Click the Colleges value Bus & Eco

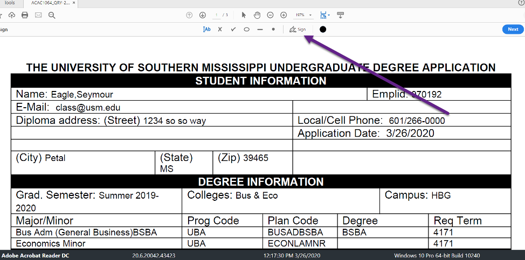(257, 195)
